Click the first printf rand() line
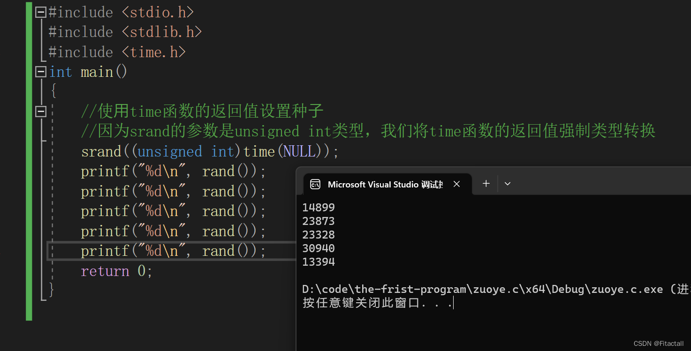Screen dimensions: 691x351 pyautogui.click(x=174, y=172)
